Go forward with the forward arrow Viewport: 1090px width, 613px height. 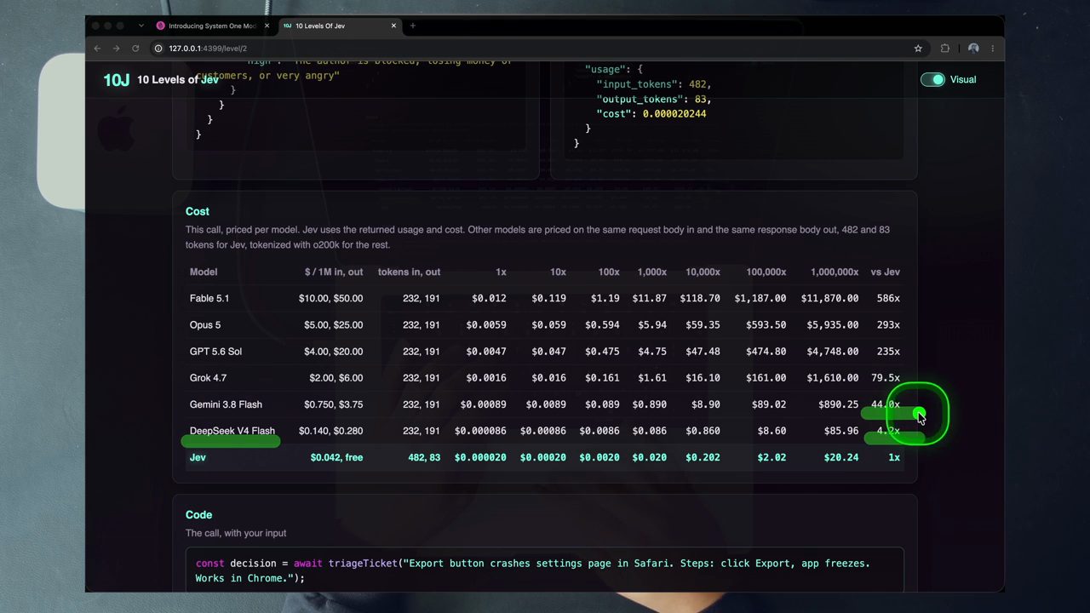pyautogui.click(x=116, y=49)
